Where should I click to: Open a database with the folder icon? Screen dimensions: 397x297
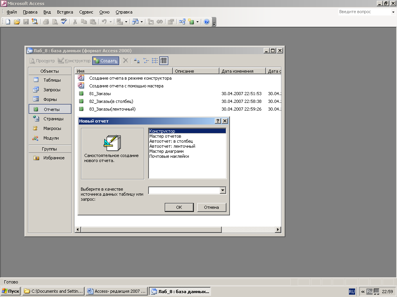(17, 22)
